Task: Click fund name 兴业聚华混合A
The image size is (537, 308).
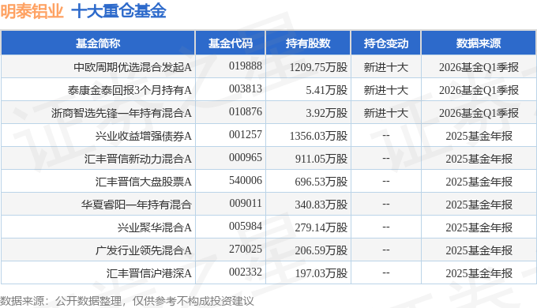Action: [x=155, y=227]
